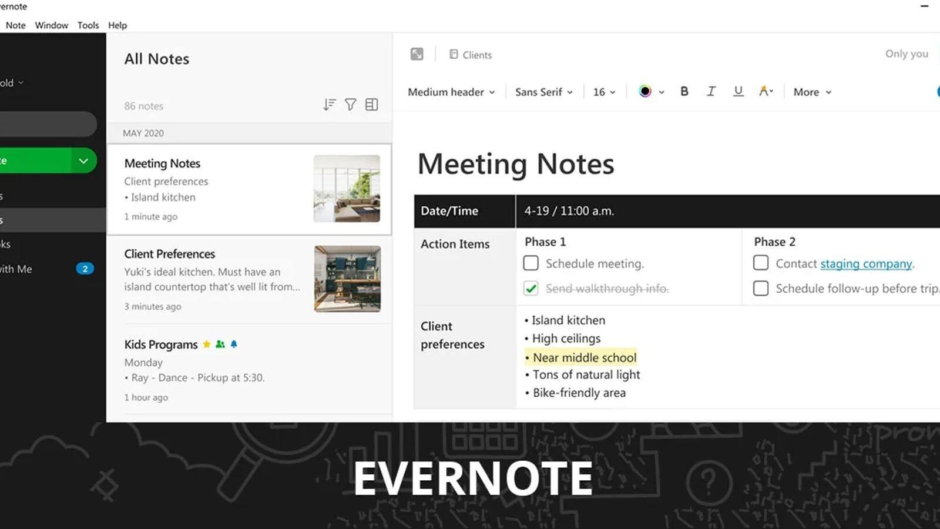Screen dimensions: 940x529
Task: Click the Client preferences table cell
Action: pyautogui.click(x=465, y=357)
